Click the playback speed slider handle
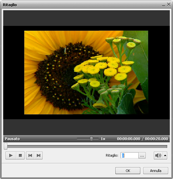Image resolution: width=173 pixels, height=179 pixels. tap(91, 139)
